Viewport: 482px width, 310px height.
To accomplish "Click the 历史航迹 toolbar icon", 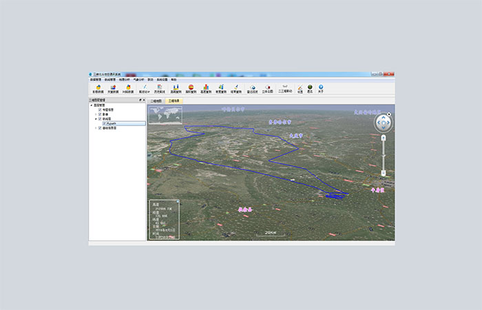I will (x=158, y=88).
